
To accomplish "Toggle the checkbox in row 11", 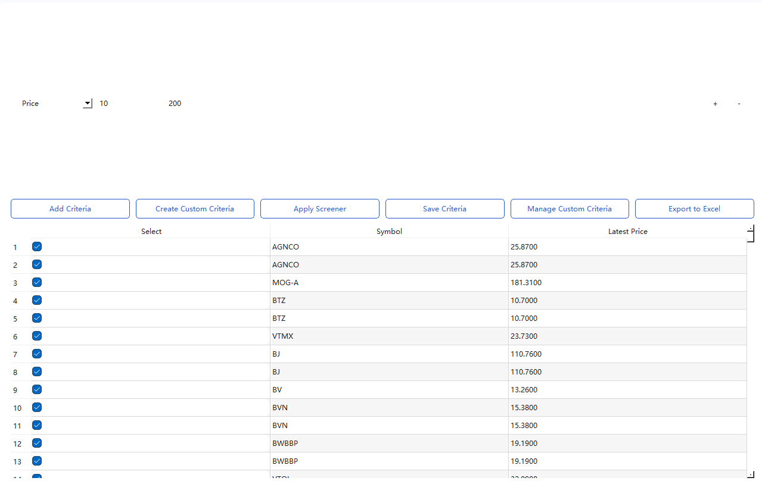I will click(37, 425).
